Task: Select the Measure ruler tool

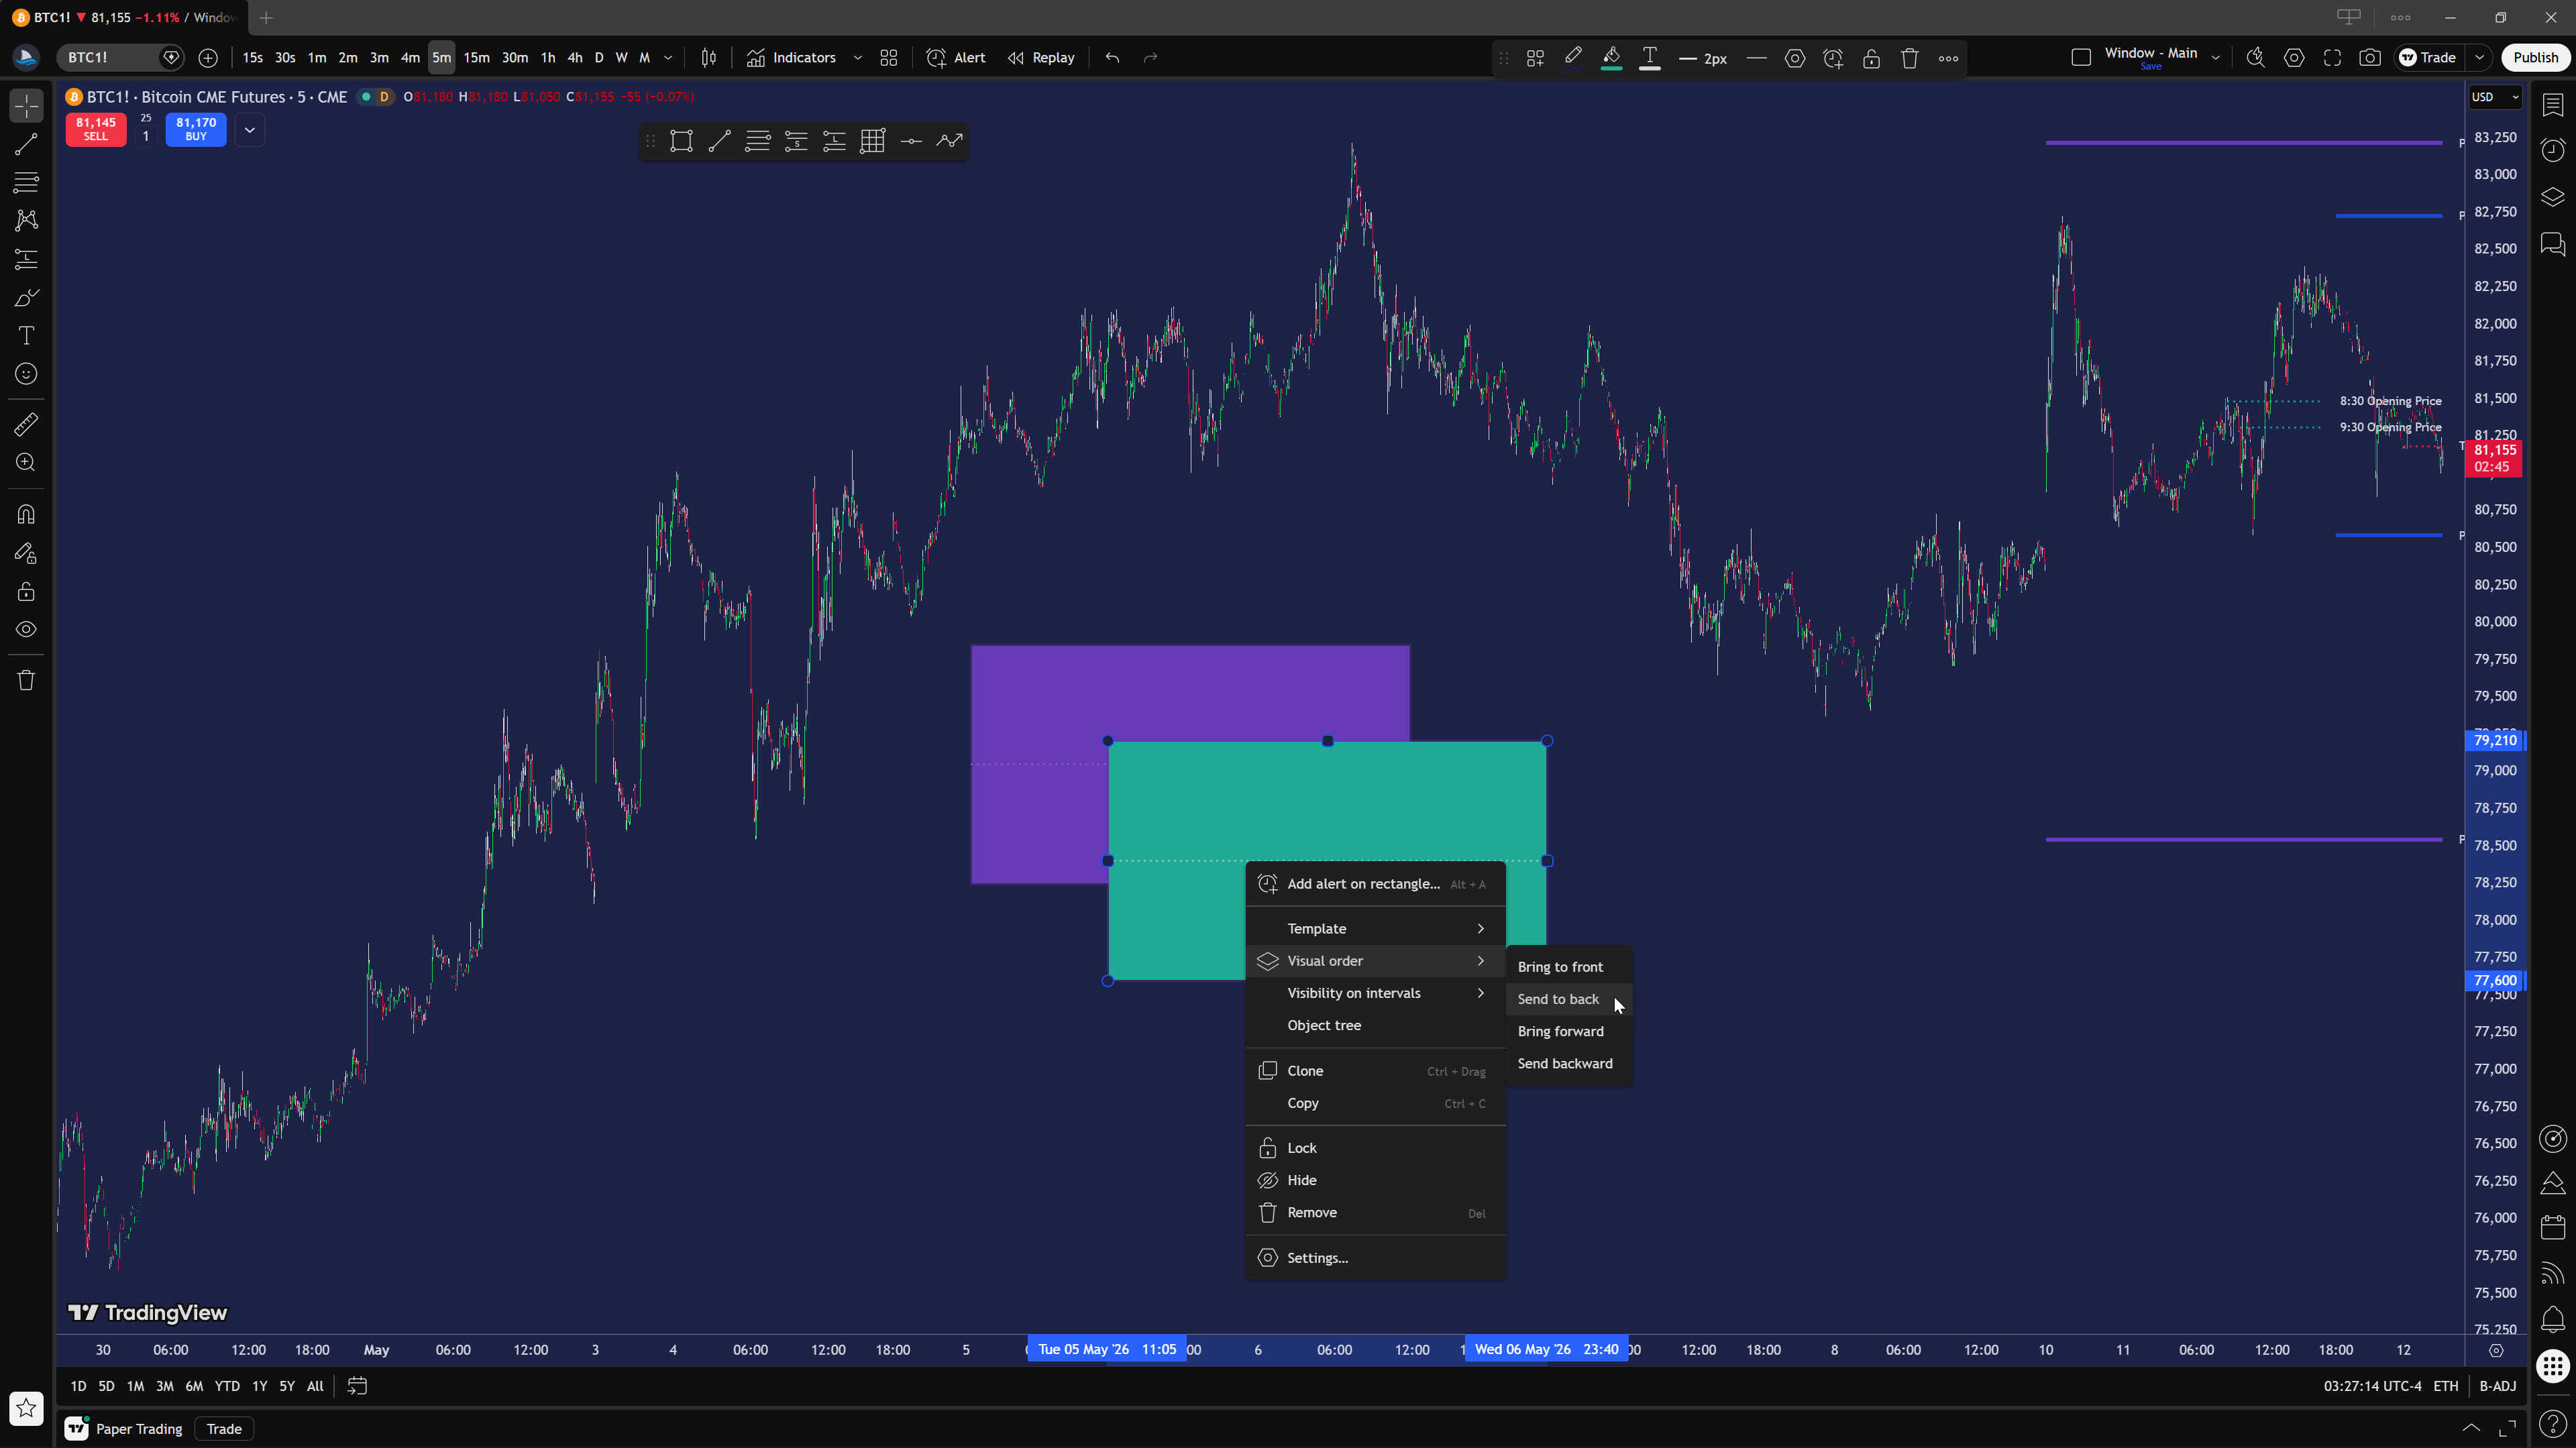Action: coord(26,424)
